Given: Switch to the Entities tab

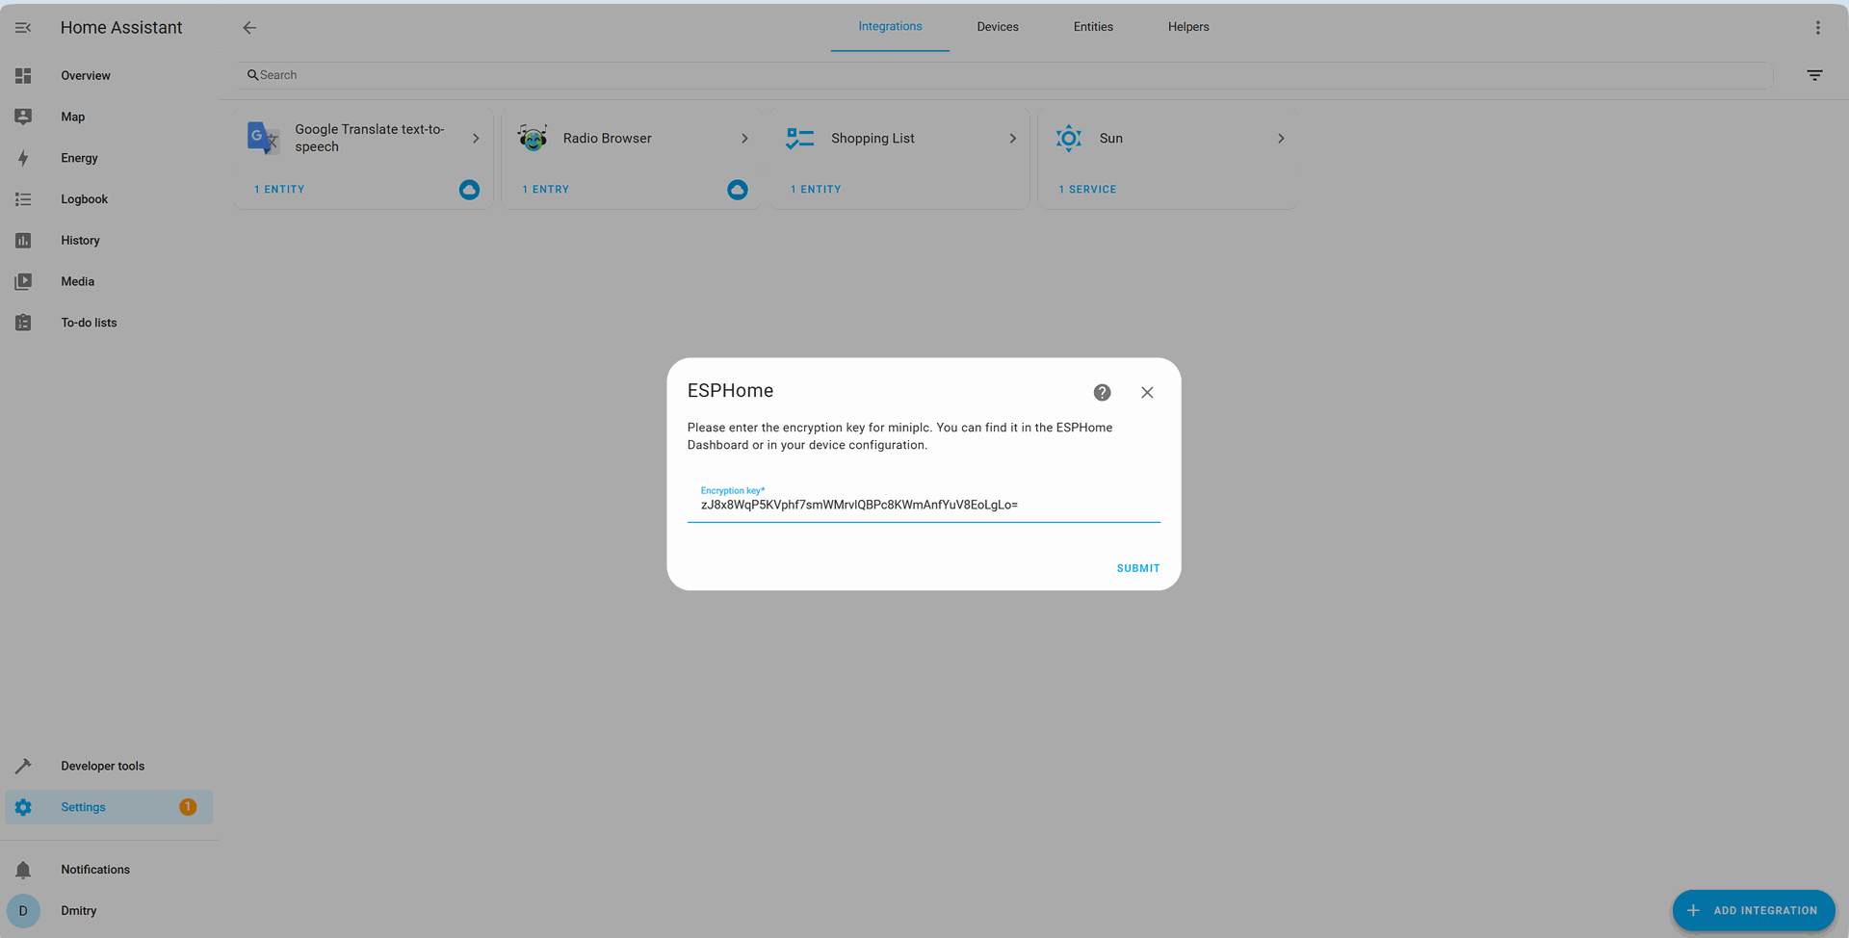Looking at the screenshot, I should (x=1093, y=27).
